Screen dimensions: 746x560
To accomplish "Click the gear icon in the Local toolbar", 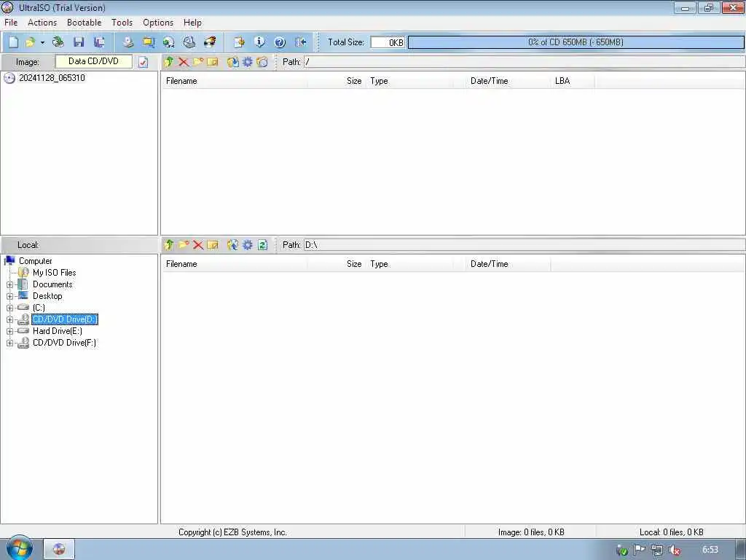I will tap(248, 245).
